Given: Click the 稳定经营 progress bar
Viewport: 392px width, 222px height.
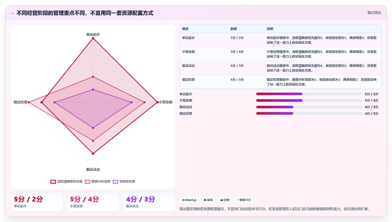Looking at the screenshot, I should pos(309,113).
